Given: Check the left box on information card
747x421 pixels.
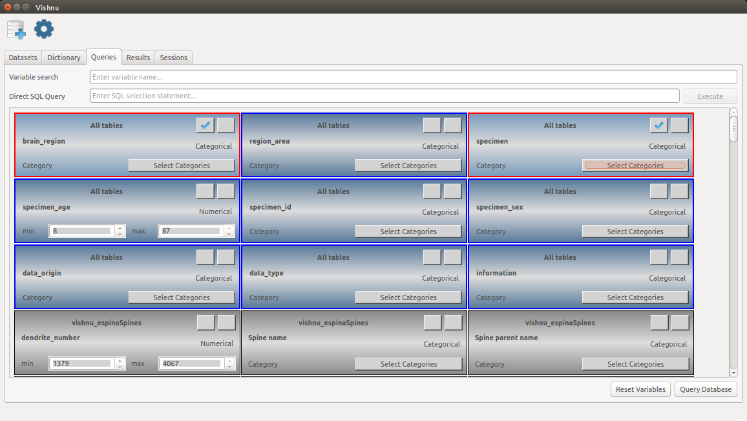Looking at the screenshot, I should point(659,257).
